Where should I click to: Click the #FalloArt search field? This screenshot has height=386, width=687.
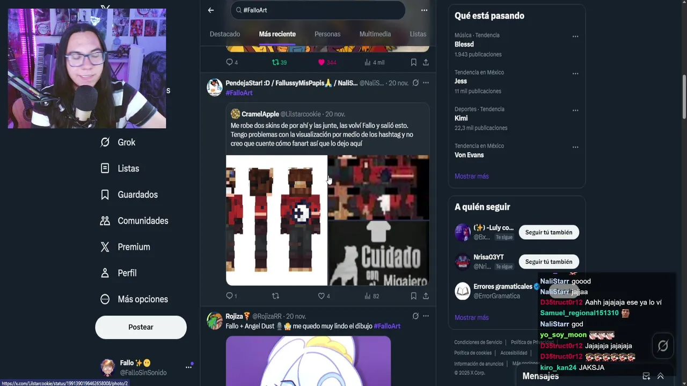tap(318, 10)
